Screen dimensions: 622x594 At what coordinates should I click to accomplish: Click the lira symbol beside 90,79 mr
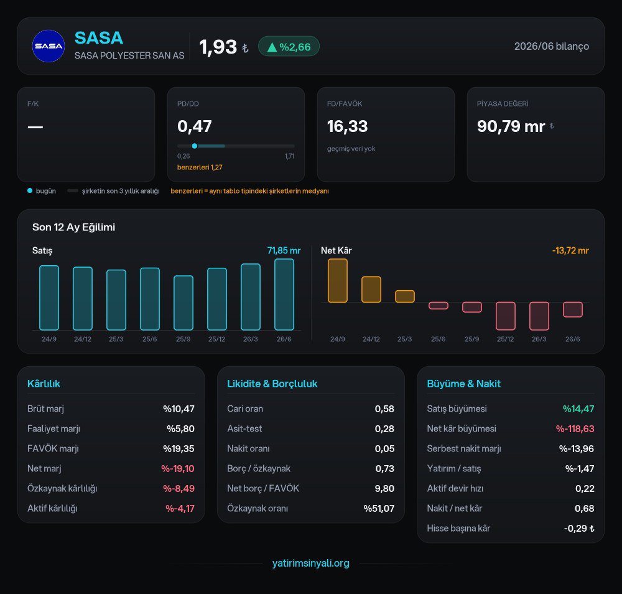[x=551, y=126]
